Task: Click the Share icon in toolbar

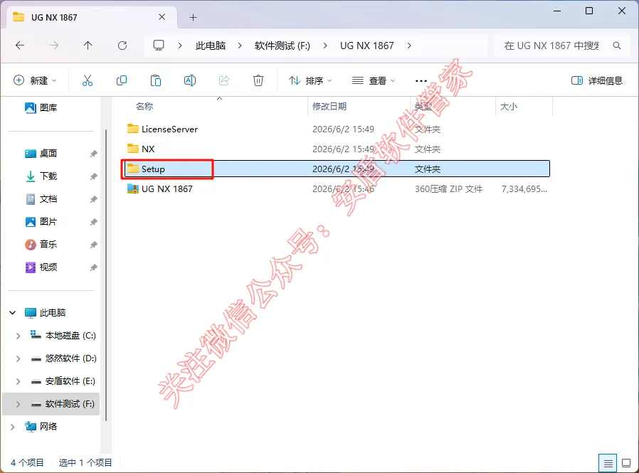Action: tap(224, 80)
